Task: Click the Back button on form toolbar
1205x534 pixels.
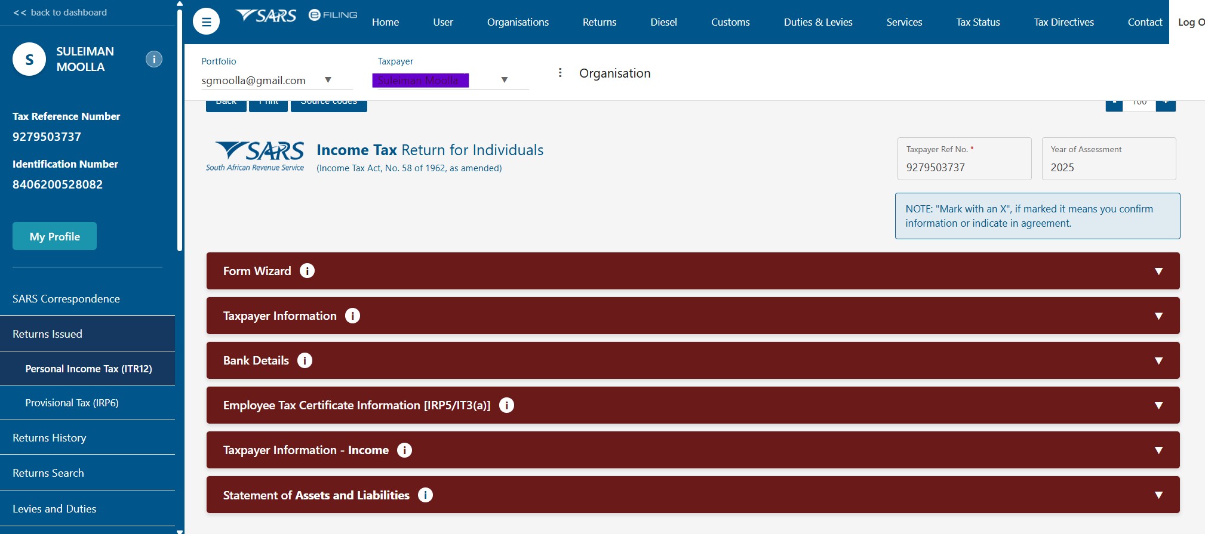Action: tap(226, 106)
